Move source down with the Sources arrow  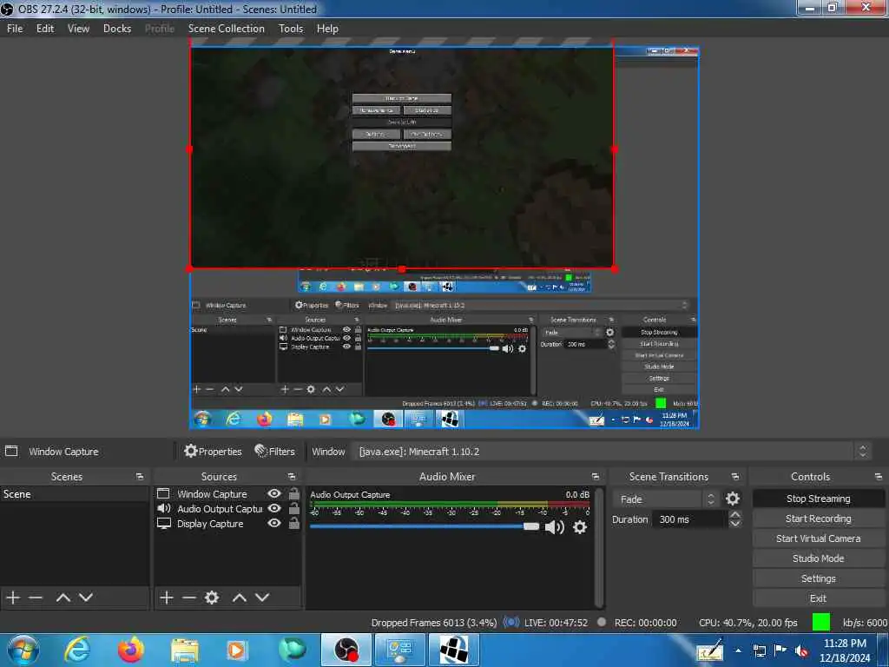(262, 598)
